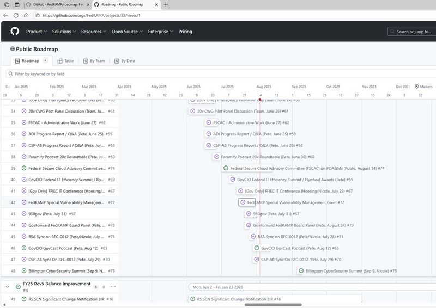Click the globe icon beside Public Roadmap
The width and height of the screenshot is (436, 308).
click(12, 49)
